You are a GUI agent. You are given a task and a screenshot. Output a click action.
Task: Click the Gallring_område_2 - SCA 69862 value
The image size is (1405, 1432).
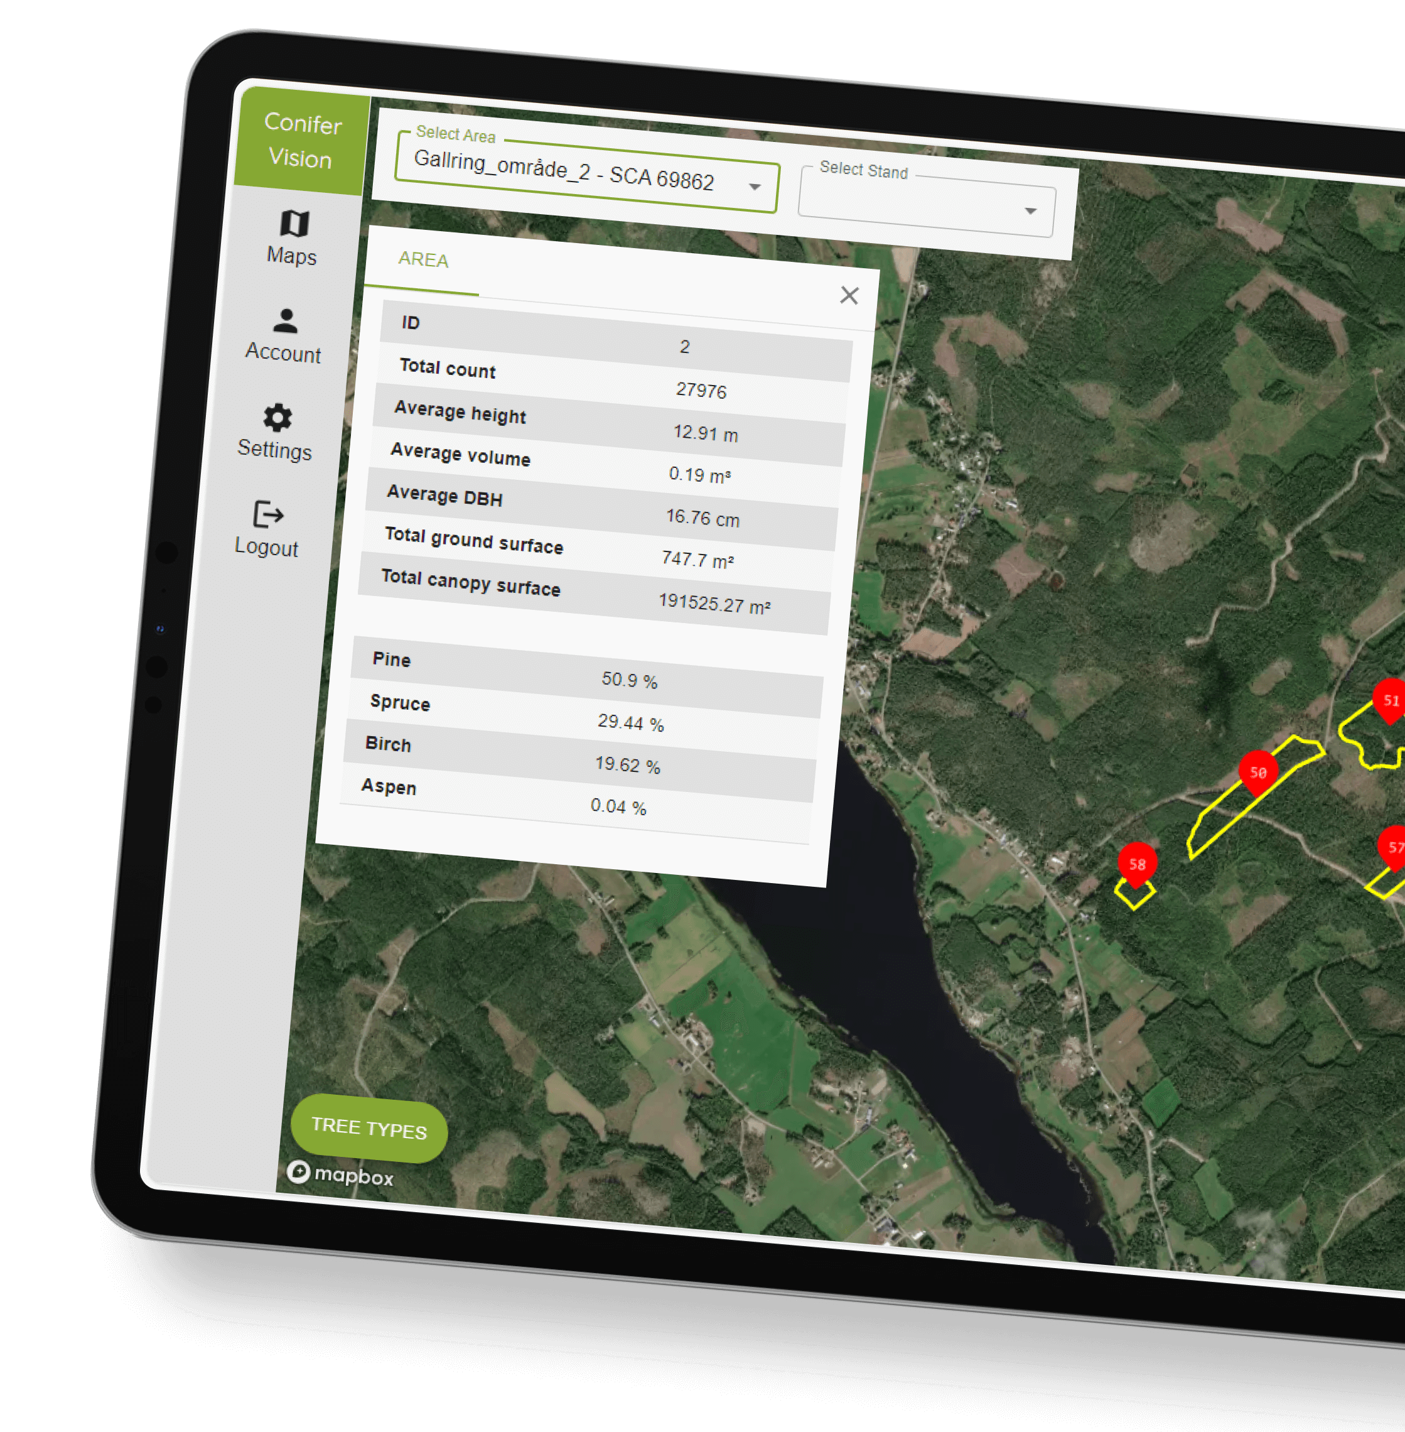point(564,170)
